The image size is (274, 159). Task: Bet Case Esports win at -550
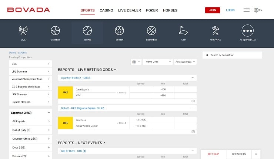tap(163, 89)
